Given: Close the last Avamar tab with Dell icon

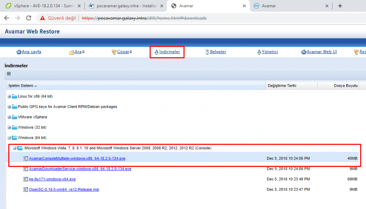Looking at the screenshot, I should [x=327, y=6].
